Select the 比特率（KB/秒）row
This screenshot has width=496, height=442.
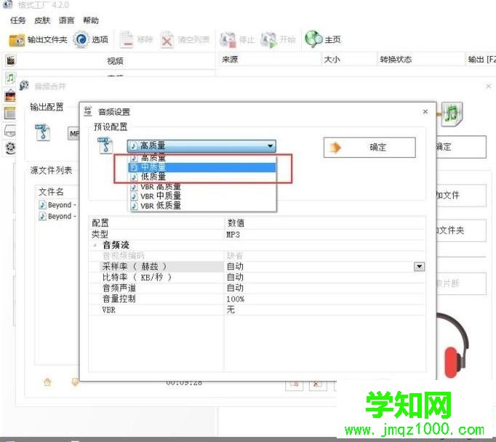[x=257, y=277]
